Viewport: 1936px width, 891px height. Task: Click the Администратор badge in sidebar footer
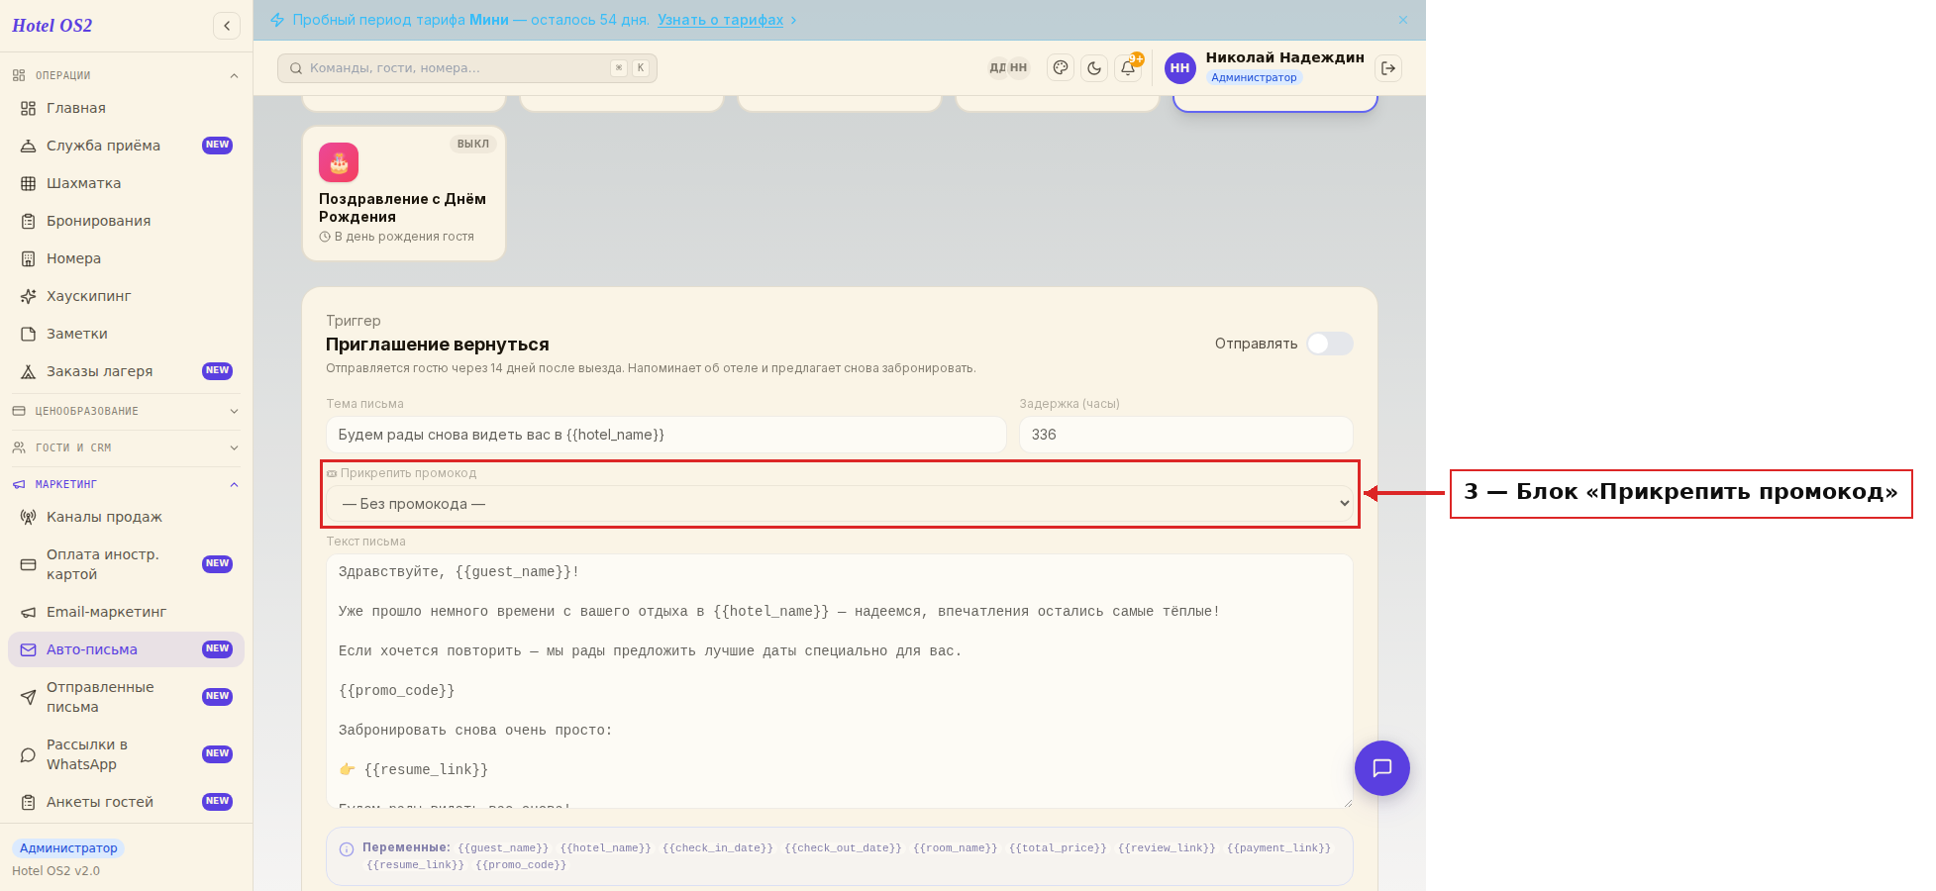(x=68, y=848)
